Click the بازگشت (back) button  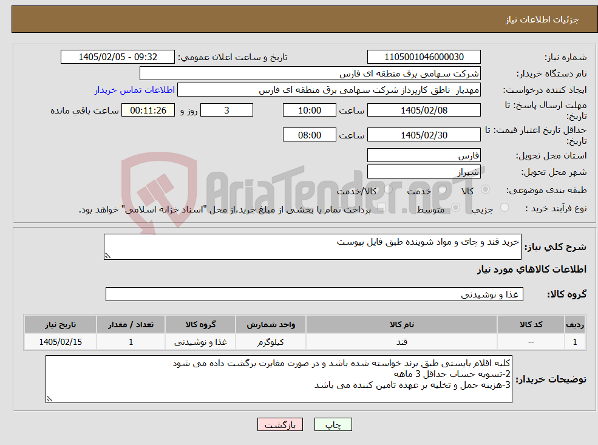pos(280,424)
